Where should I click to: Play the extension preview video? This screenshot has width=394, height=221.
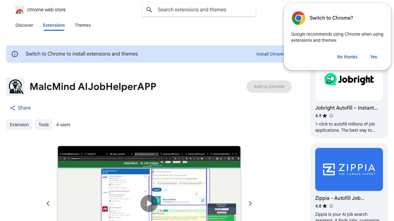click(149, 204)
